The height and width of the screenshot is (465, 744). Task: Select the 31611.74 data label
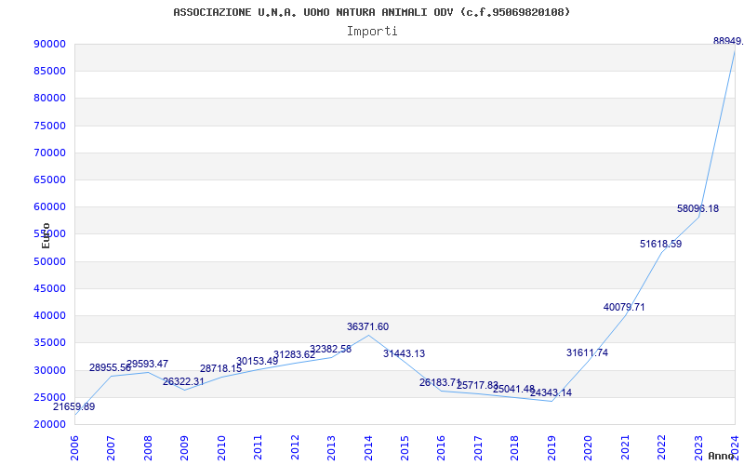point(588,352)
